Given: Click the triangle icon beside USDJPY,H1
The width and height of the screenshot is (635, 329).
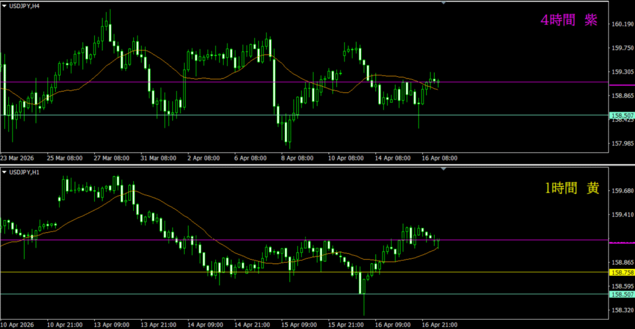Looking at the screenshot, I should pyautogui.click(x=4, y=171).
